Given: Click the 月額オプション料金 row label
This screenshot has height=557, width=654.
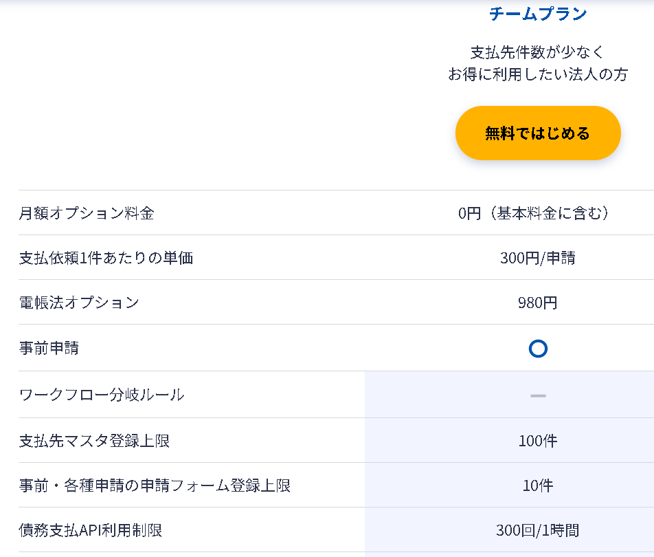Looking at the screenshot, I should tap(87, 213).
